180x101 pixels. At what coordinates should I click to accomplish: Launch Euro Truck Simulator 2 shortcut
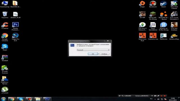click(174, 16)
